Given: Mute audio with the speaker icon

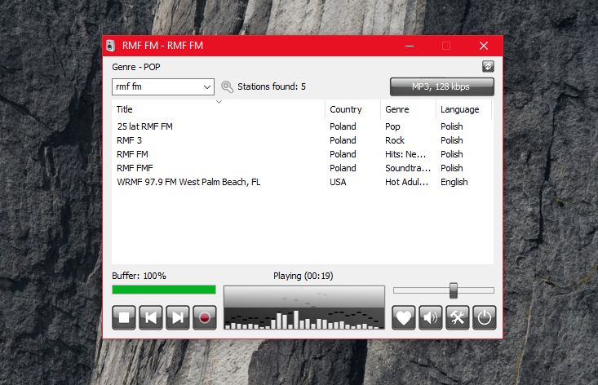Looking at the screenshot, I should 431,318.
